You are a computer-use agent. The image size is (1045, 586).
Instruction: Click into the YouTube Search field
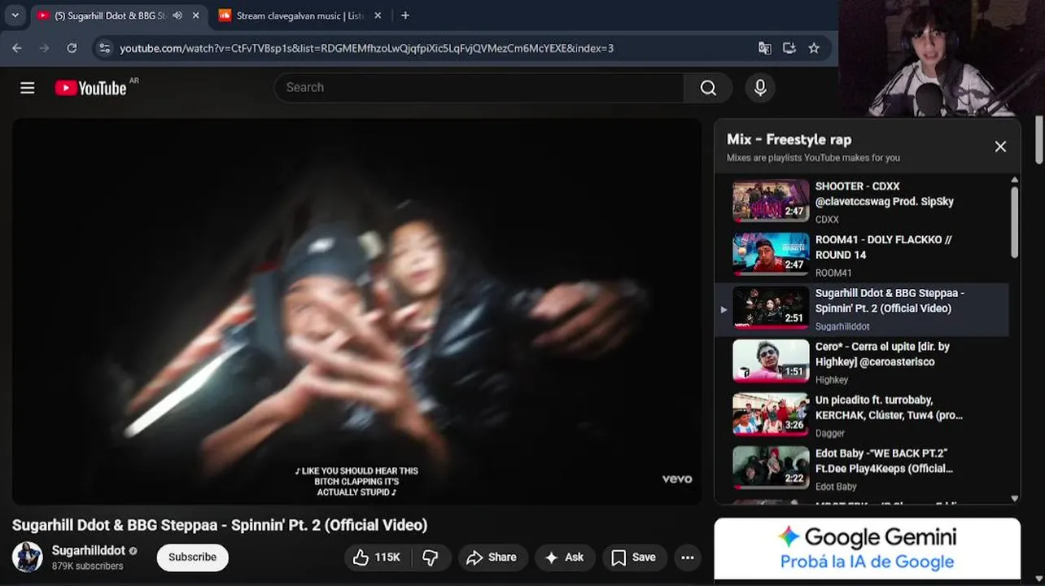click(x=479, y=88)
